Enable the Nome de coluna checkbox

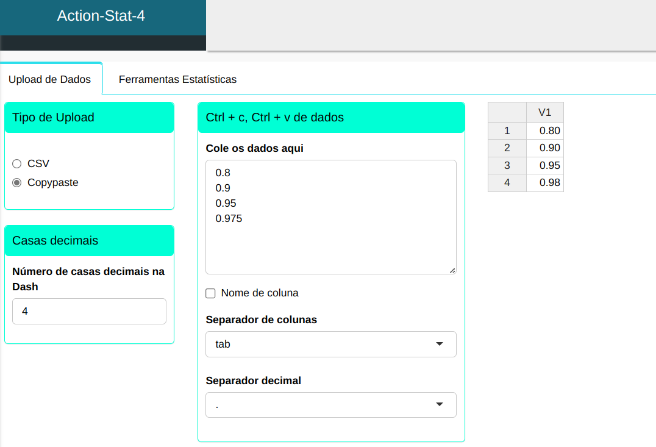coord(211,293)
